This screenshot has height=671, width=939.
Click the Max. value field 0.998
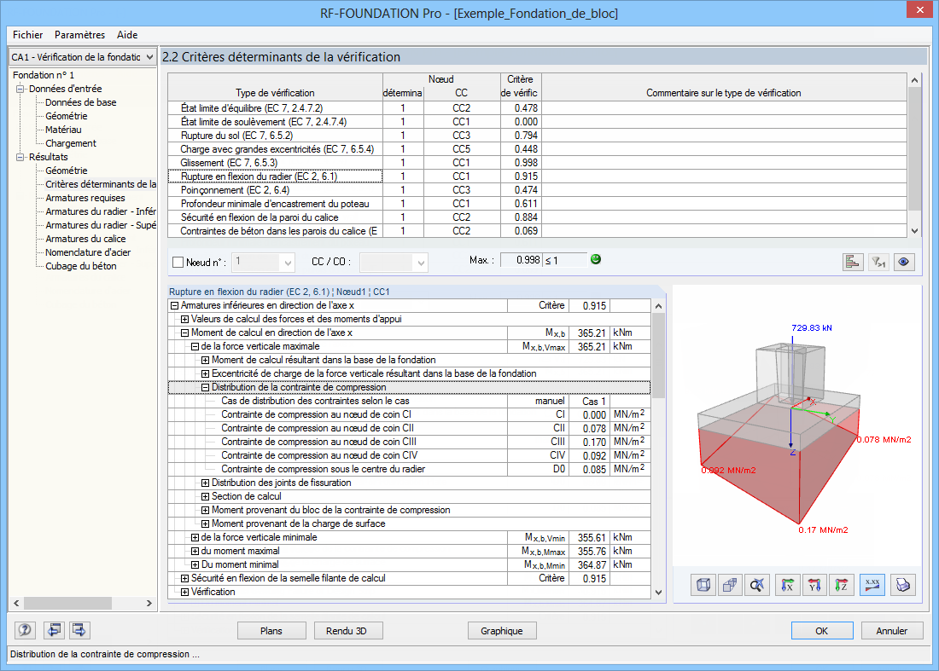click(521, 260)
